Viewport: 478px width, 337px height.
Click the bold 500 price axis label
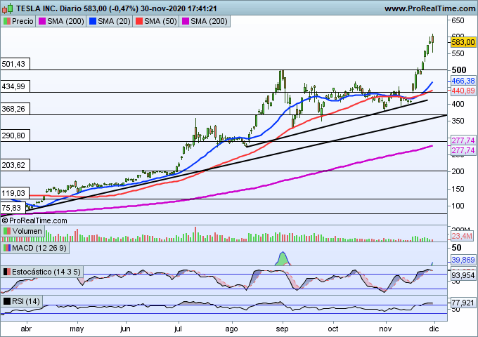tap(459, 70)
